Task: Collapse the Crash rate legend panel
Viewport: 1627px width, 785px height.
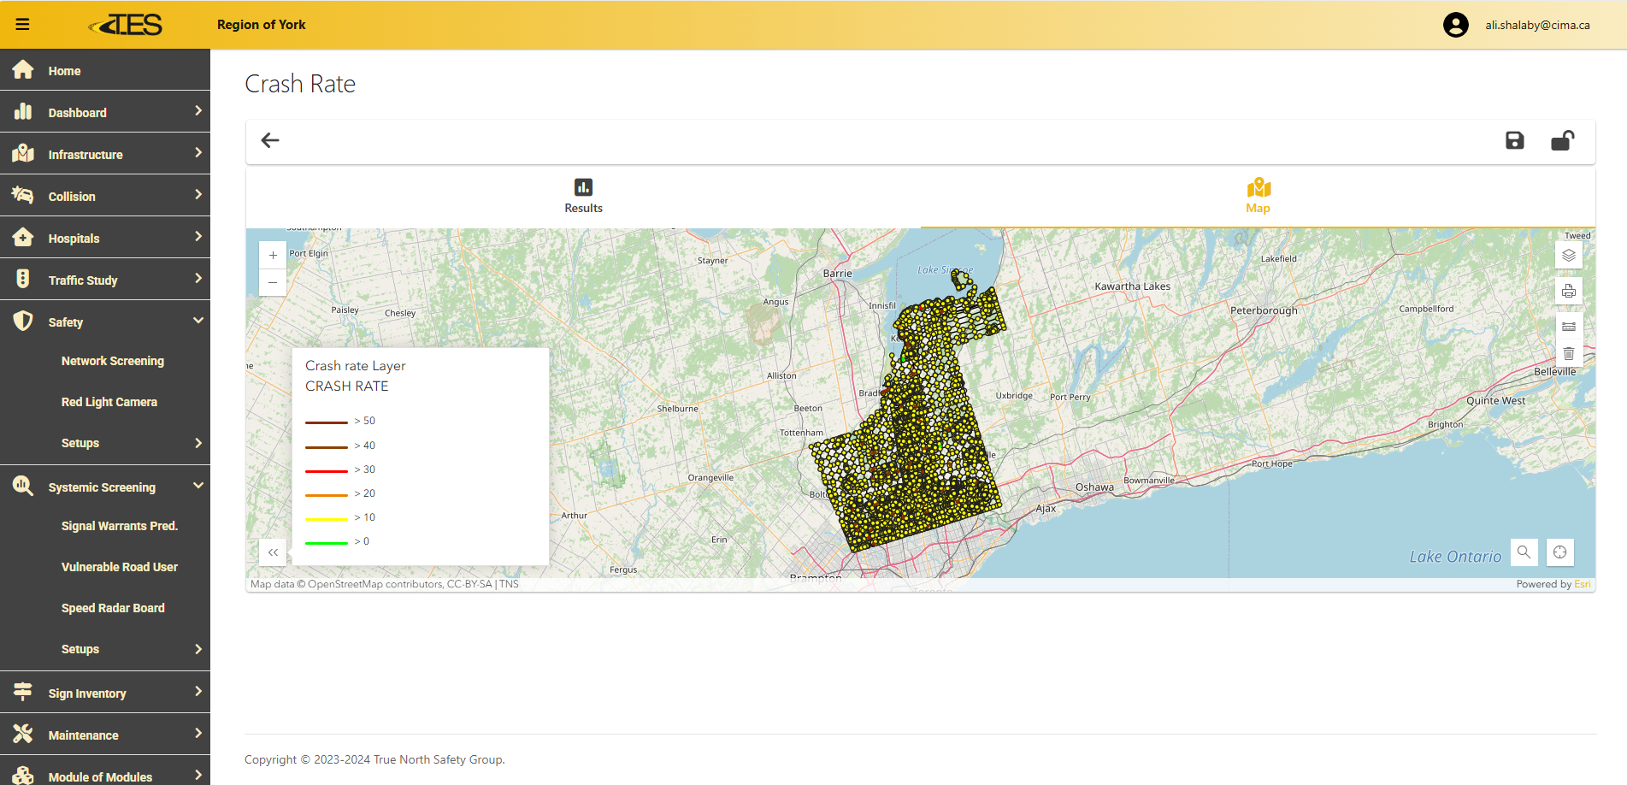Action: point(273,552)
